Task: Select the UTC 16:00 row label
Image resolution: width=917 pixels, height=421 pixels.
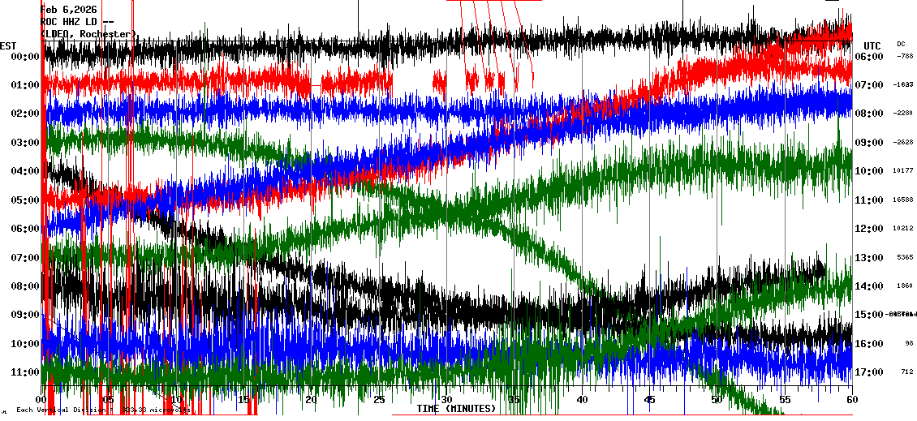Action: [x=869, y=343]
